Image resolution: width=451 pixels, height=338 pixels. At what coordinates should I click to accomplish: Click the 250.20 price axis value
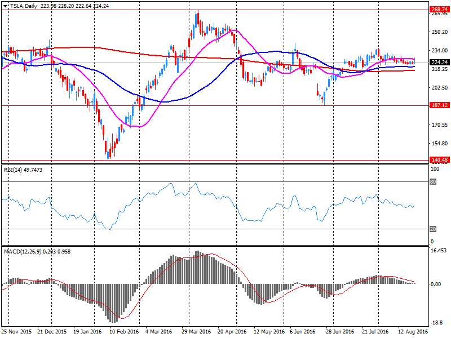(440, 32)
